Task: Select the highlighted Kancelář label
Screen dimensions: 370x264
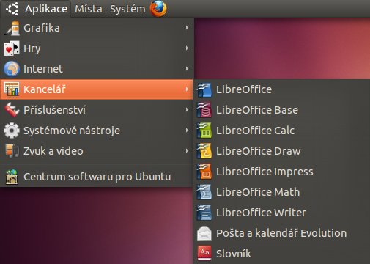Action: (45, 89)
